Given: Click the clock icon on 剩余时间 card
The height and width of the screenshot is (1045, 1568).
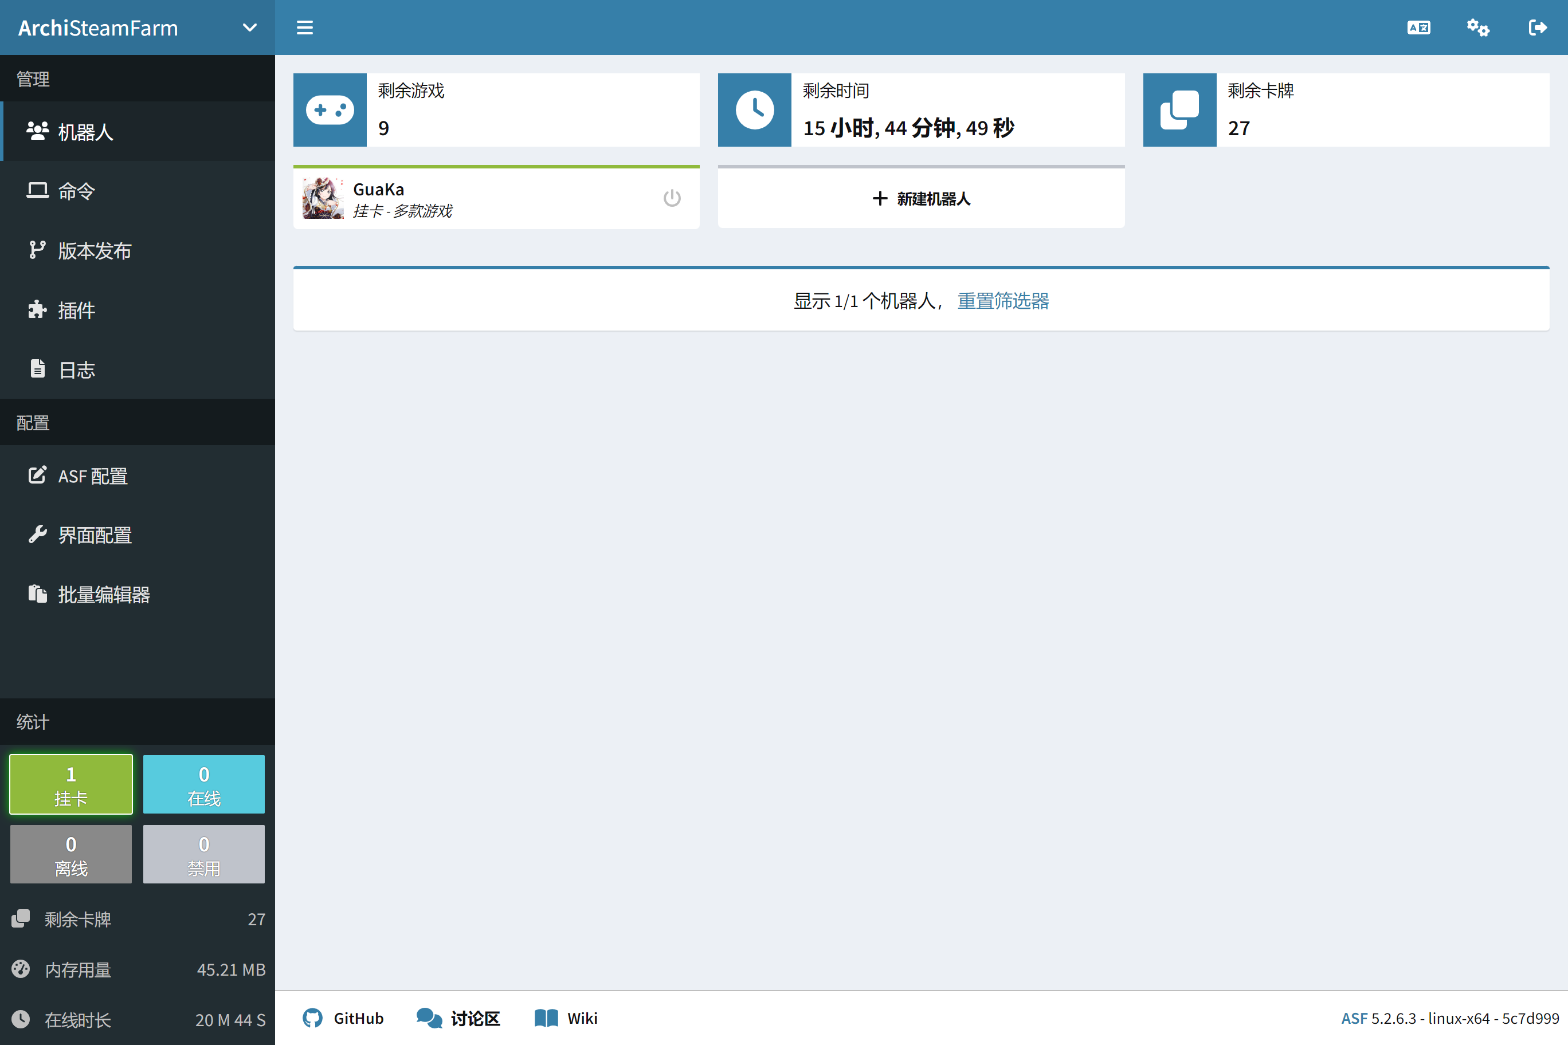Looking at the screenshot, I should tap(755, 110).
